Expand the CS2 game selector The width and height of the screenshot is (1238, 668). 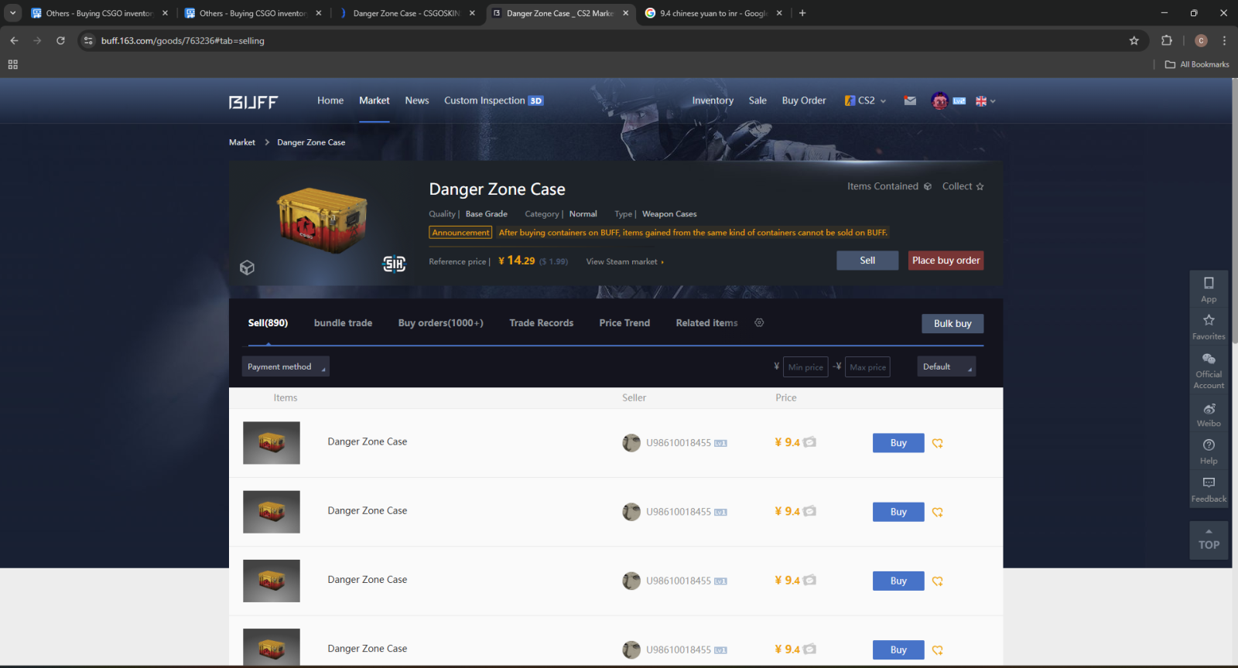pyautogui.click(x=866, y=101)
